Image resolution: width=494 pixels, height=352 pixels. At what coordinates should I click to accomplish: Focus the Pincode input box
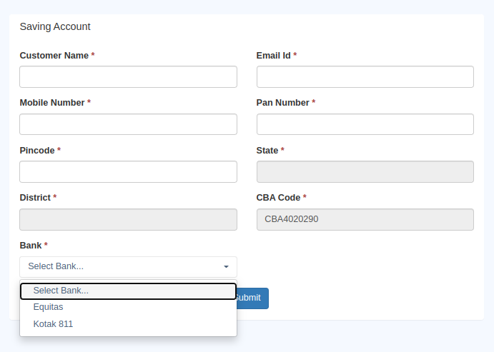pos(128,172)
